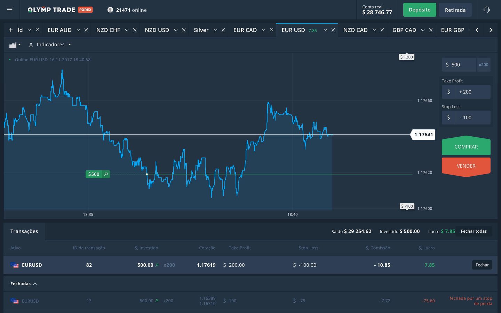The height and width of the screenshot is (313, 501).
Task: Open the Indicadores dropdown
Action: [x=50, y=45]
